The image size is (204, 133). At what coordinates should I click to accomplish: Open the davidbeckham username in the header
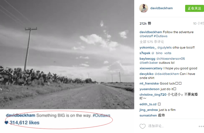(x=161, y=8)
